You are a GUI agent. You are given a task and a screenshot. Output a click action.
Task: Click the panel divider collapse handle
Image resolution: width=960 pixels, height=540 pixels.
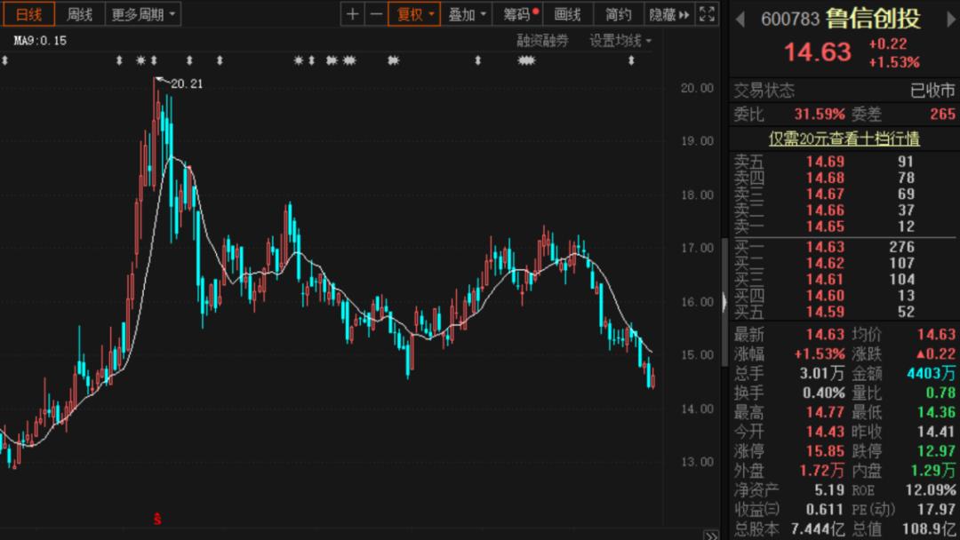[724, 302]
